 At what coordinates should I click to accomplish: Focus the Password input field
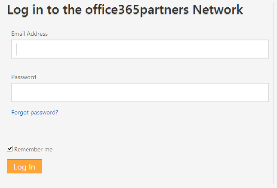point(140,92)
